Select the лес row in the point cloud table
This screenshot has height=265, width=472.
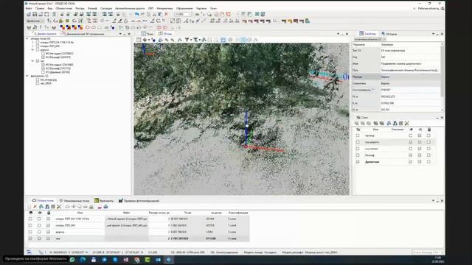(138, 239)
